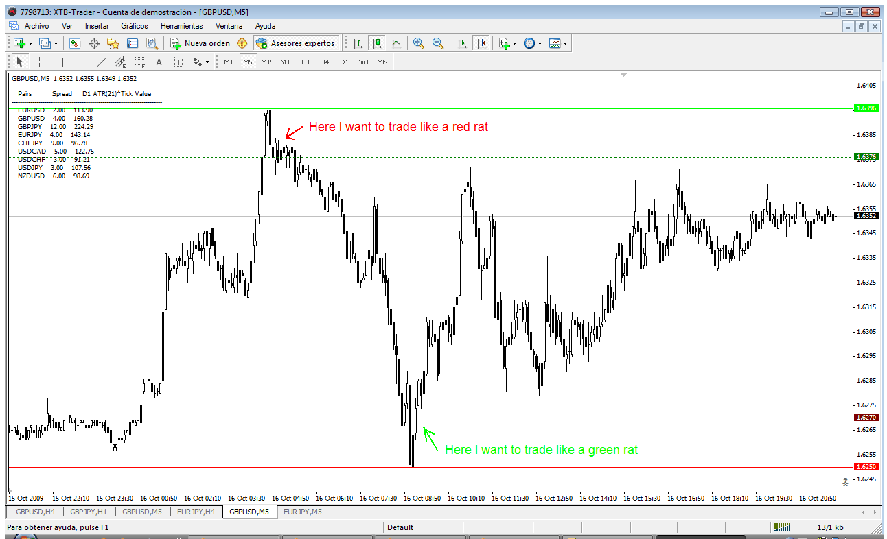
Task: Switch to candlestick chart display
Action: tap(376, 43)
